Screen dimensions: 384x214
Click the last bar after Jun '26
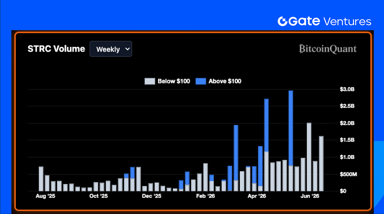[x=321, y=163]
